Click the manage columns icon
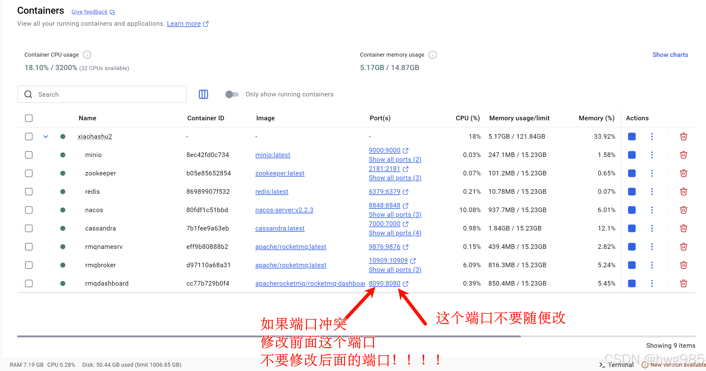This screenshot has width=706, height=371. point(203,94)
